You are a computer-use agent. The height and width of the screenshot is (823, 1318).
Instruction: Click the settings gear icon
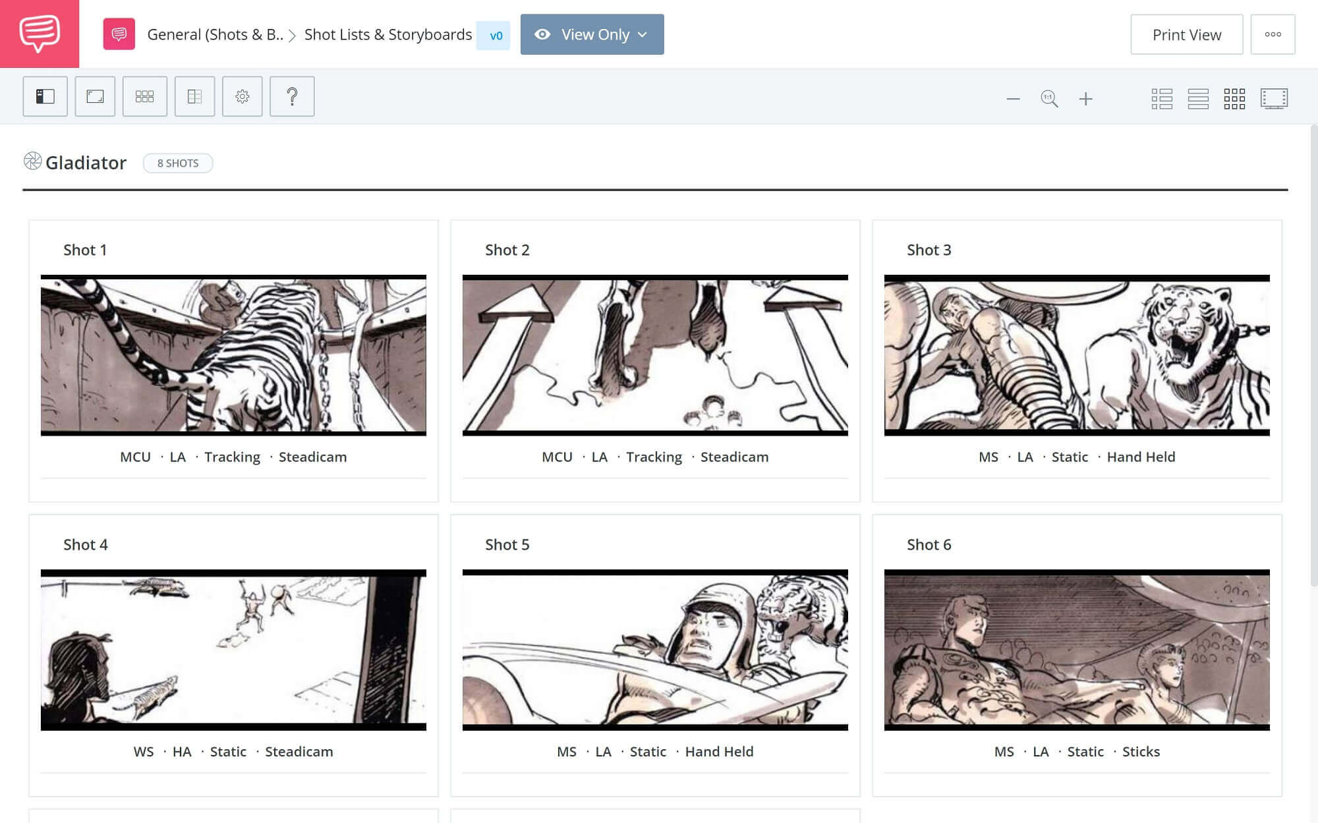coord(242,96)
